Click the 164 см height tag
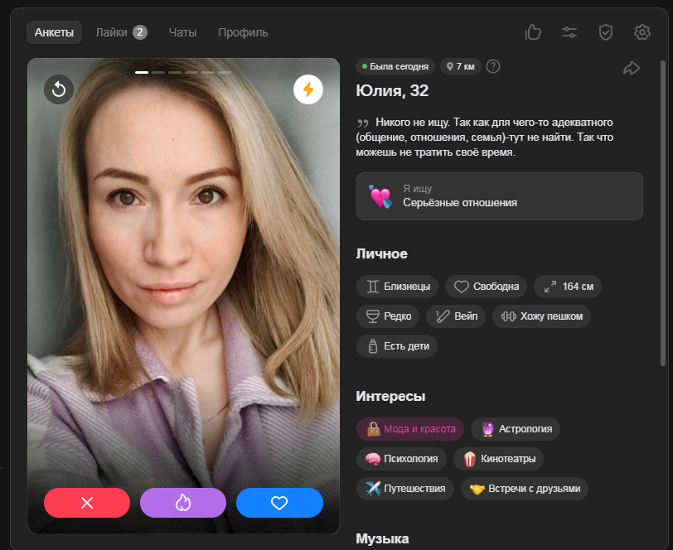Image resolution: width=673 pixels, height=550 pixels. coord(568,287)
